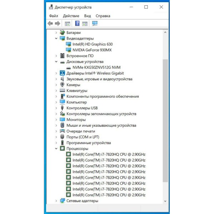Minimize the Диспетчер устройств window
Screen dimensions: 214x214
click(131, 7)
